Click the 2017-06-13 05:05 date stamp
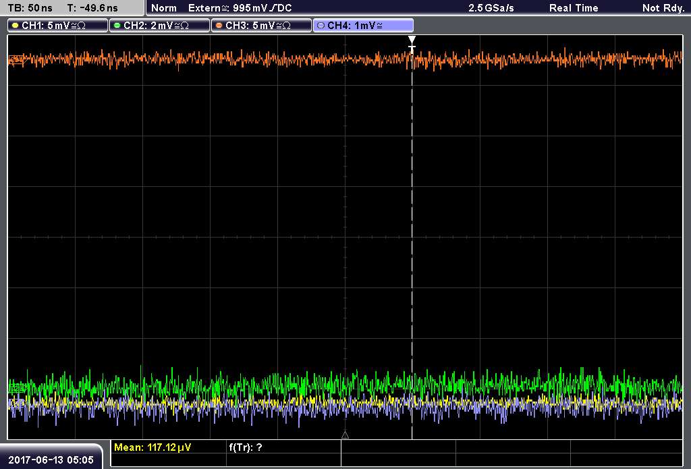The image size is (691, 469). click(51, 460)
